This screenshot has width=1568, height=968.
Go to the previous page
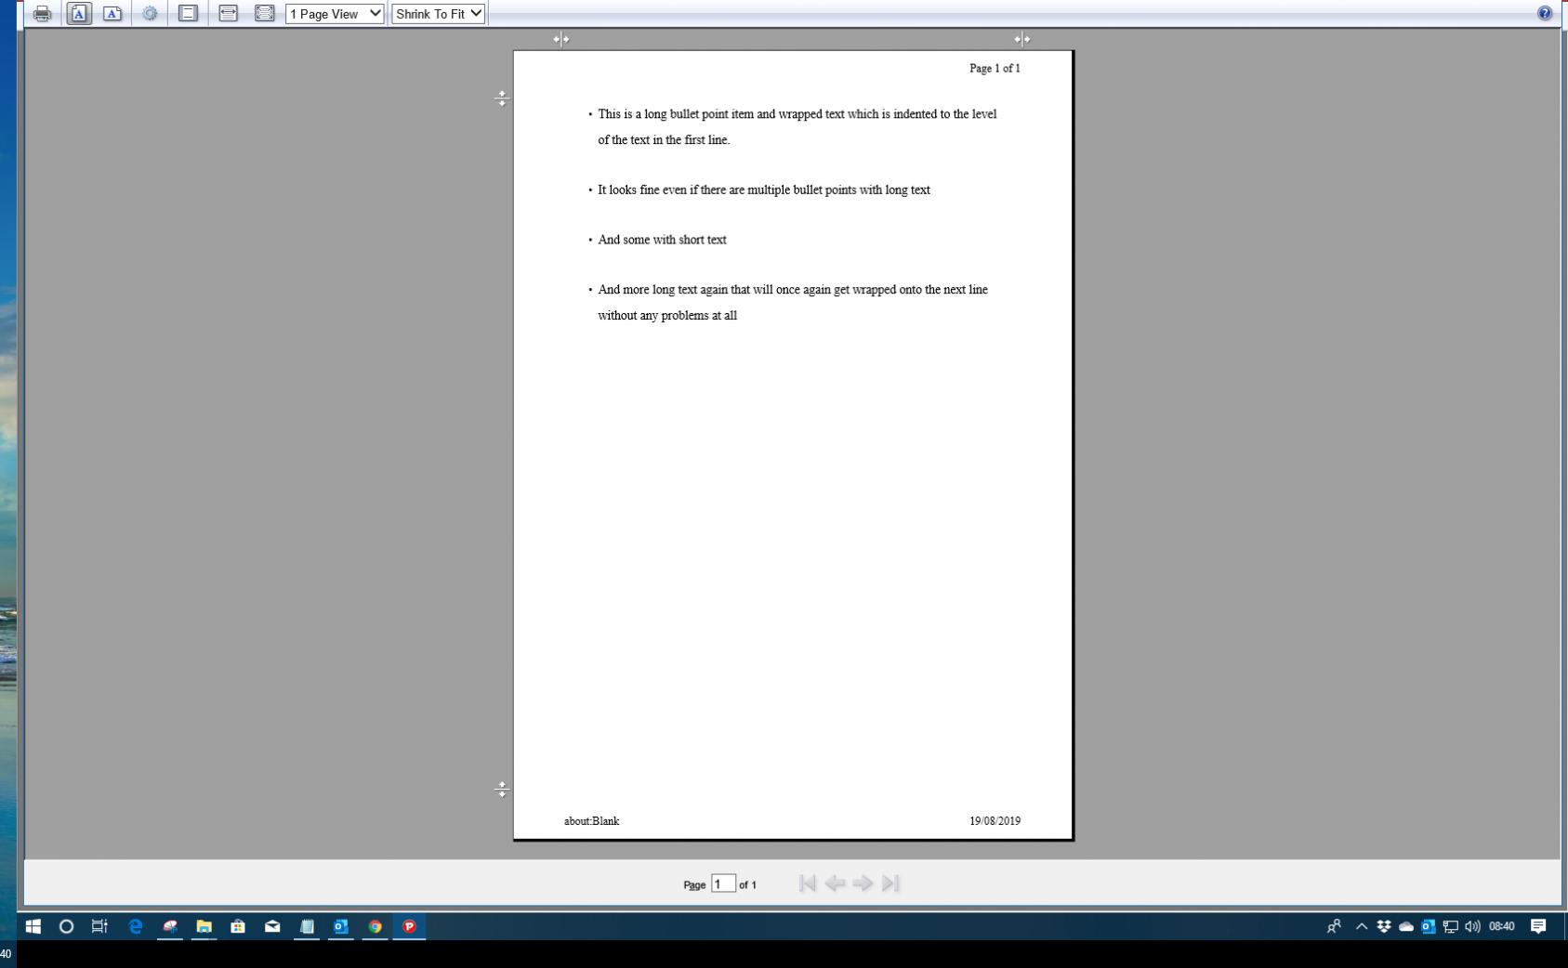(x=835, y=883)
